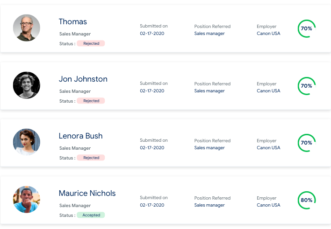The width and height of the screenshot is (331, 229).
Task: Click Maurice Nichols's Accepted status badge
Action: 91,215
